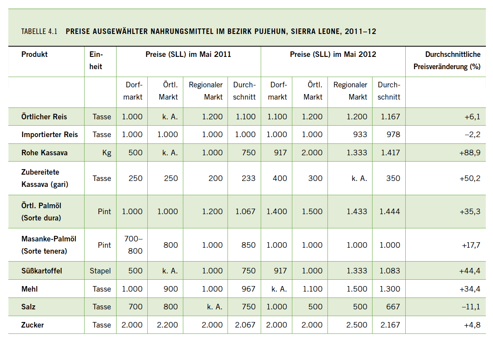
Task: Click the "+34,4" price change value
Action: tap(470, 289)
